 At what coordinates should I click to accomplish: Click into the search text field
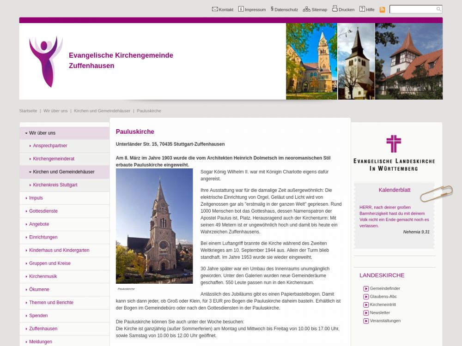click(x=412, y=9)
